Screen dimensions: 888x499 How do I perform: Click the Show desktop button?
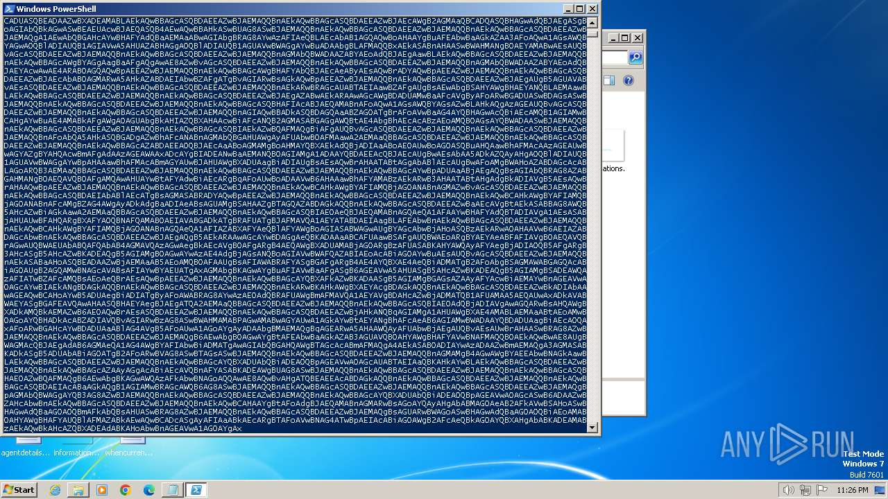[x=880, y=490]
